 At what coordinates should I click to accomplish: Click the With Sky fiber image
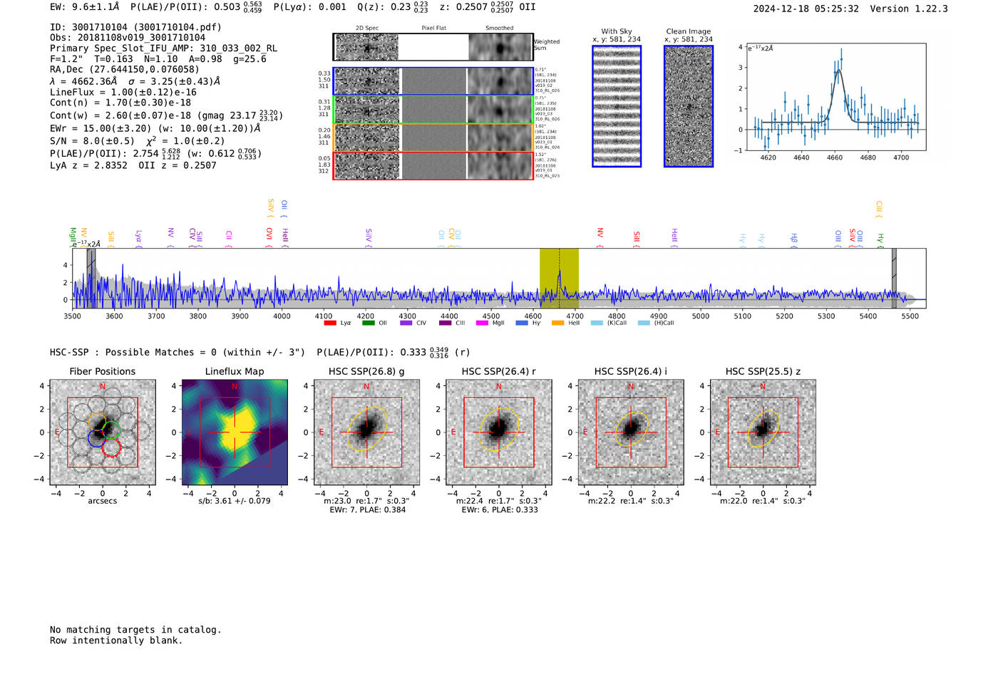[617, 106]
